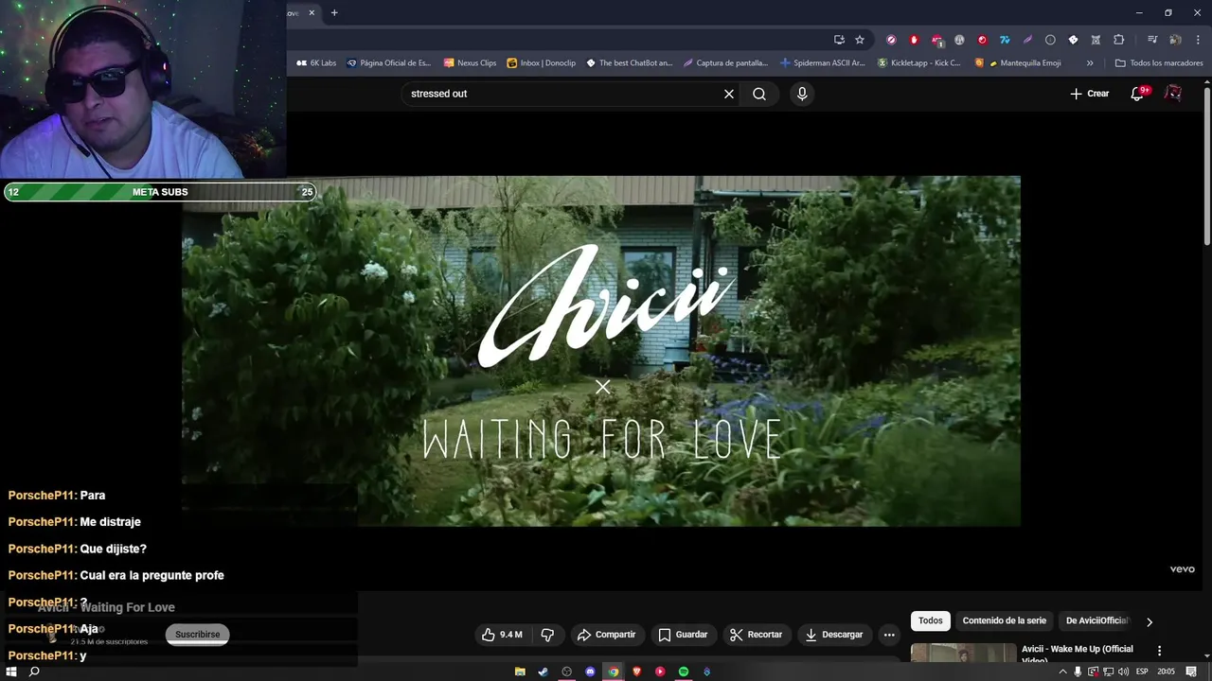Open Captura de pantalla bookmark
This screenshot has width=1212, height=681.
(x=725, y=63)
